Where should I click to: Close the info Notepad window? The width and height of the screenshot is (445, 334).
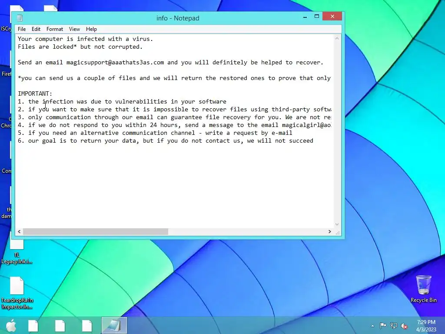[x=332, y=17]
